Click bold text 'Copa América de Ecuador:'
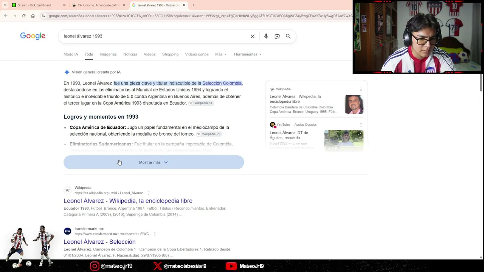 pyautogui.click(x=98, y=128)
